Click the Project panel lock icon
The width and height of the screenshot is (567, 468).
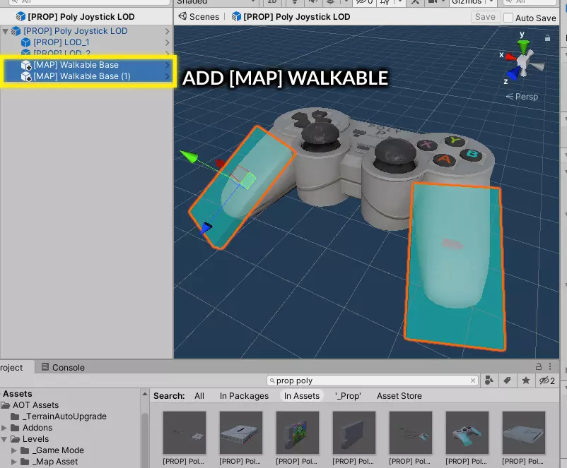coord(538,367)
